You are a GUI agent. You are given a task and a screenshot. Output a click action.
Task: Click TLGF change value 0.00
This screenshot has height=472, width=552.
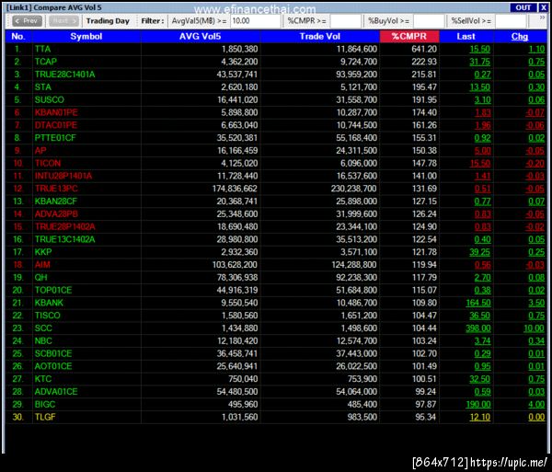pos(536,417)
